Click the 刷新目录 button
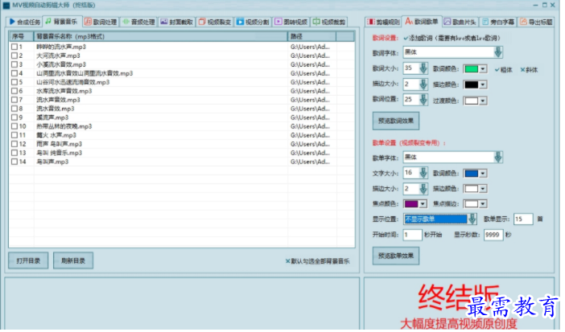Viewport: 565px width, 332px height. [73, 260]
